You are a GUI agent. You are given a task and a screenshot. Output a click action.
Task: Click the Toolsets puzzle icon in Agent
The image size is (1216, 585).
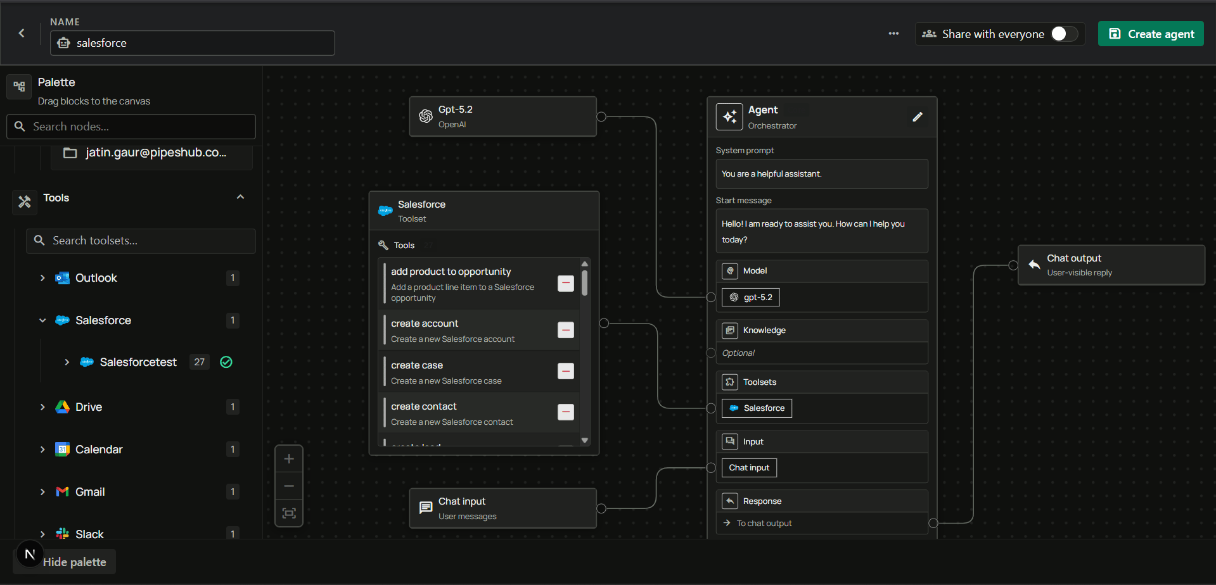730,382
